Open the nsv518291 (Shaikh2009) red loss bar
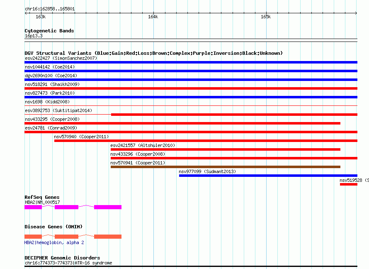 click(x=191, y=88)
